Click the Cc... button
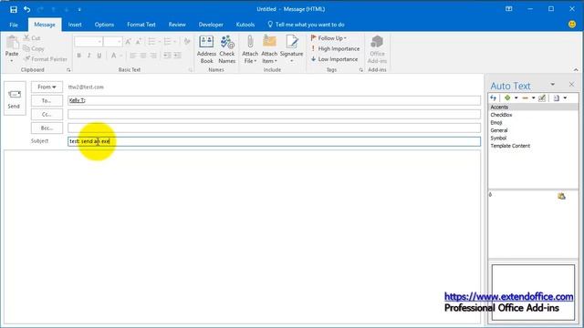The image size is (584, 328). click(x=47, y=115)
